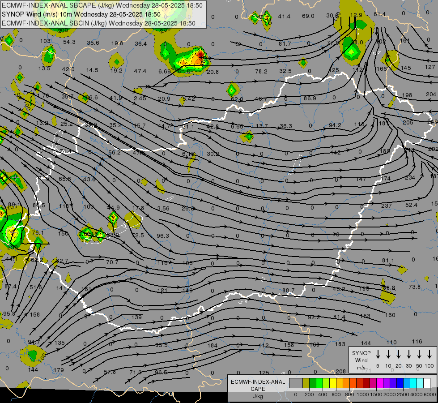Click the 204 value on the map
The image size is (438, 403).
point(431,94)
